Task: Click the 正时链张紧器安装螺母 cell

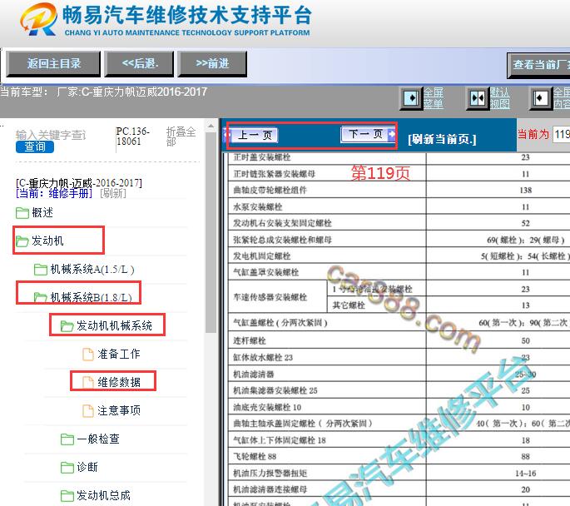Action: (327, 174)
